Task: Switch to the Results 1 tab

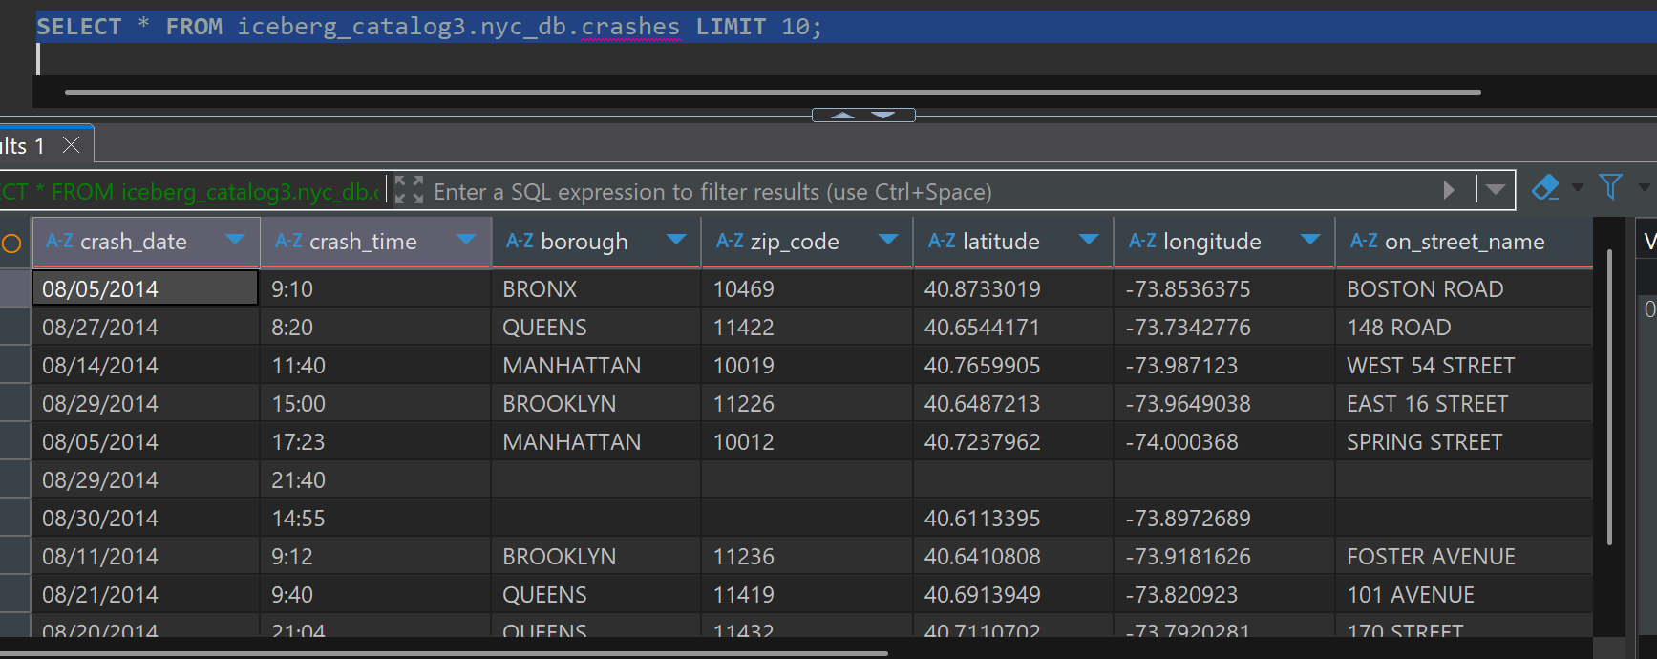Action: 23,146
